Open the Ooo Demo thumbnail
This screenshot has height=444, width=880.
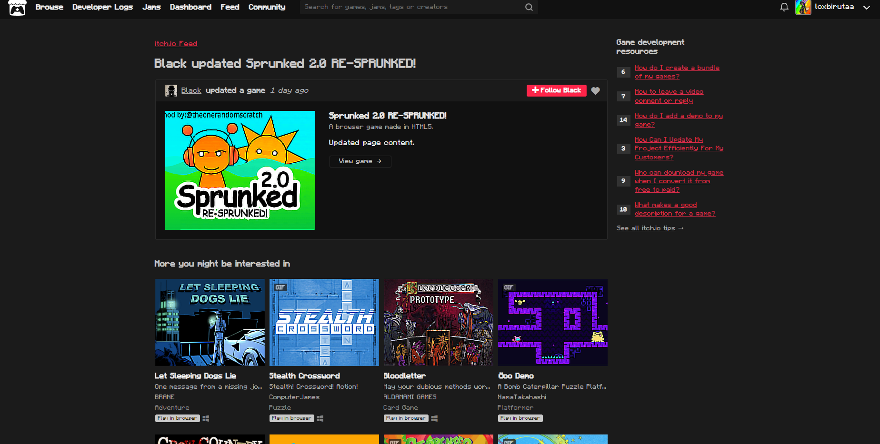[552, 322]
